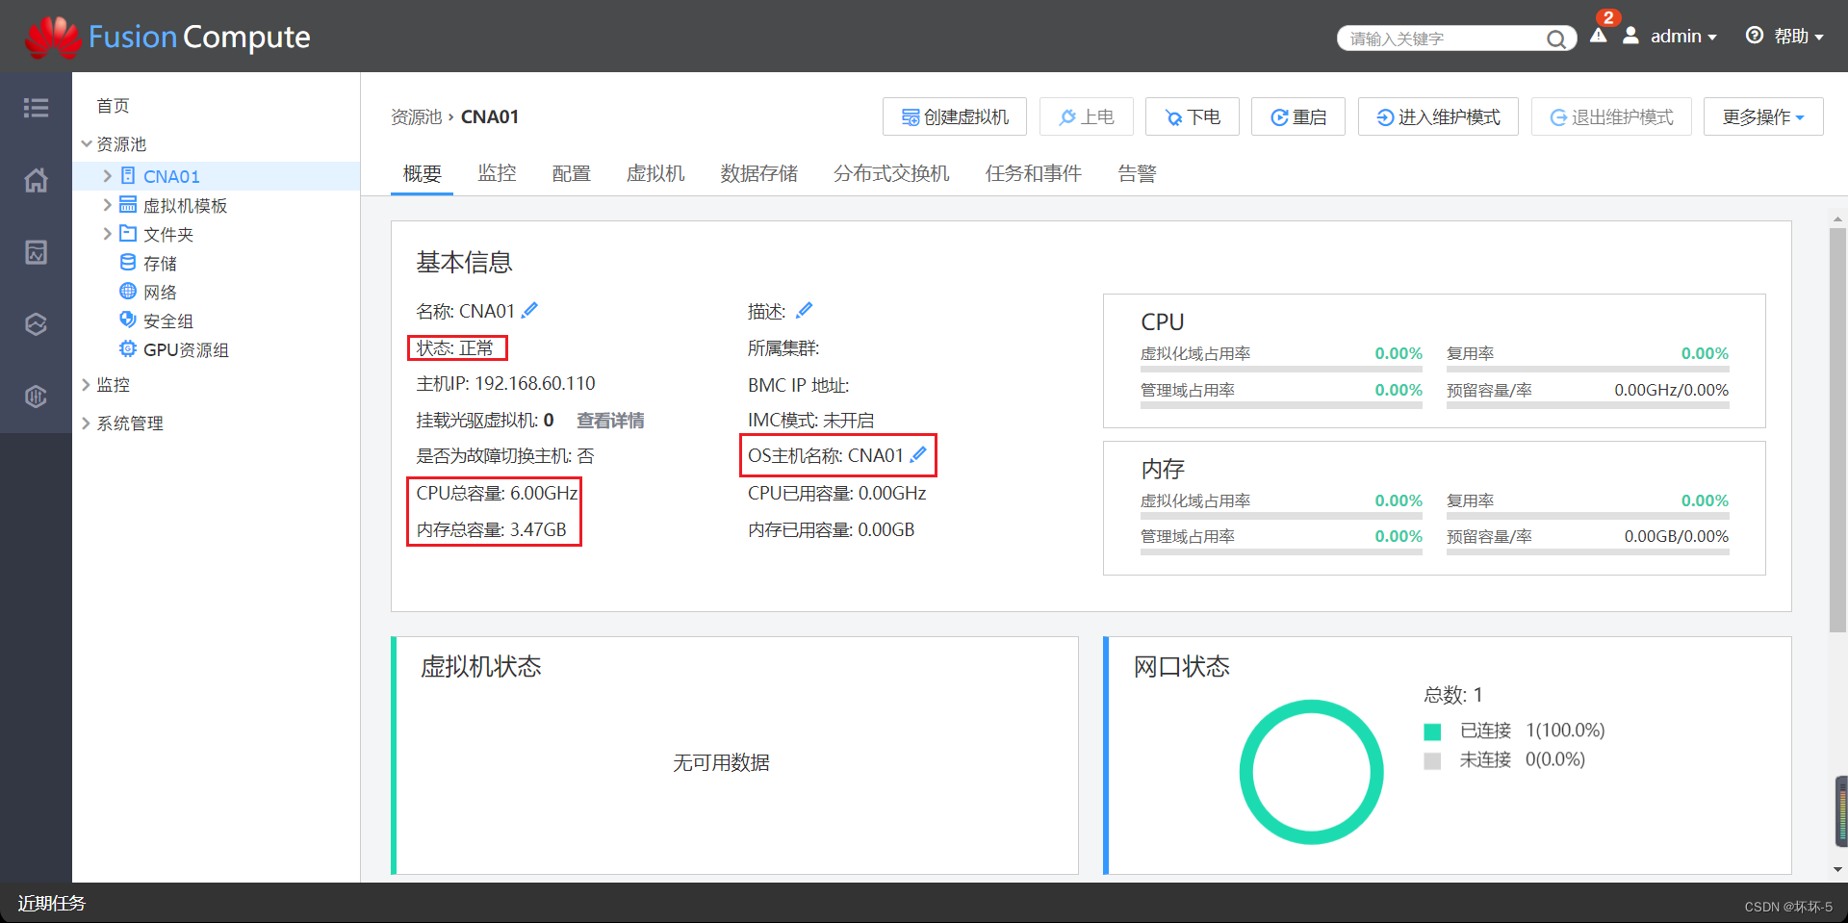The height and width of the screenshot is (923, 1848).
Task: Click the CPU 虚拟化域占用率 progress bar
Action: click(1281, 369)
